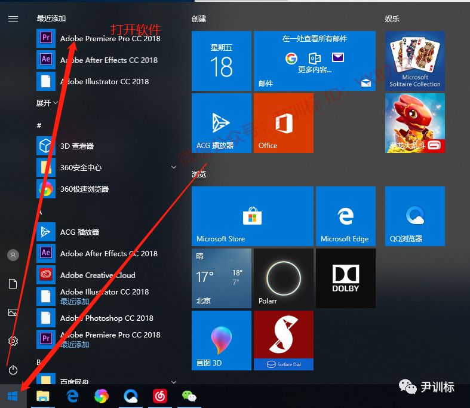Click the 最近添加 header label
The height and width of the screenshot is (408, 470).
click(x=51, y=19)
